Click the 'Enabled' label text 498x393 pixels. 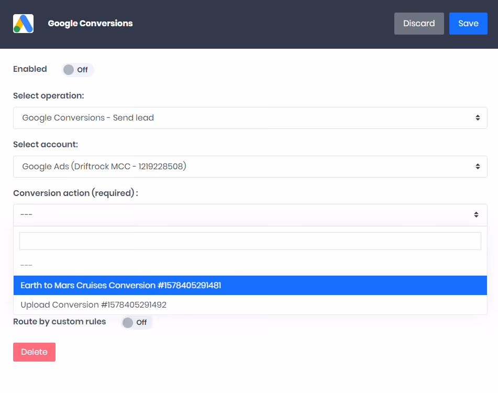coord(30,69)
